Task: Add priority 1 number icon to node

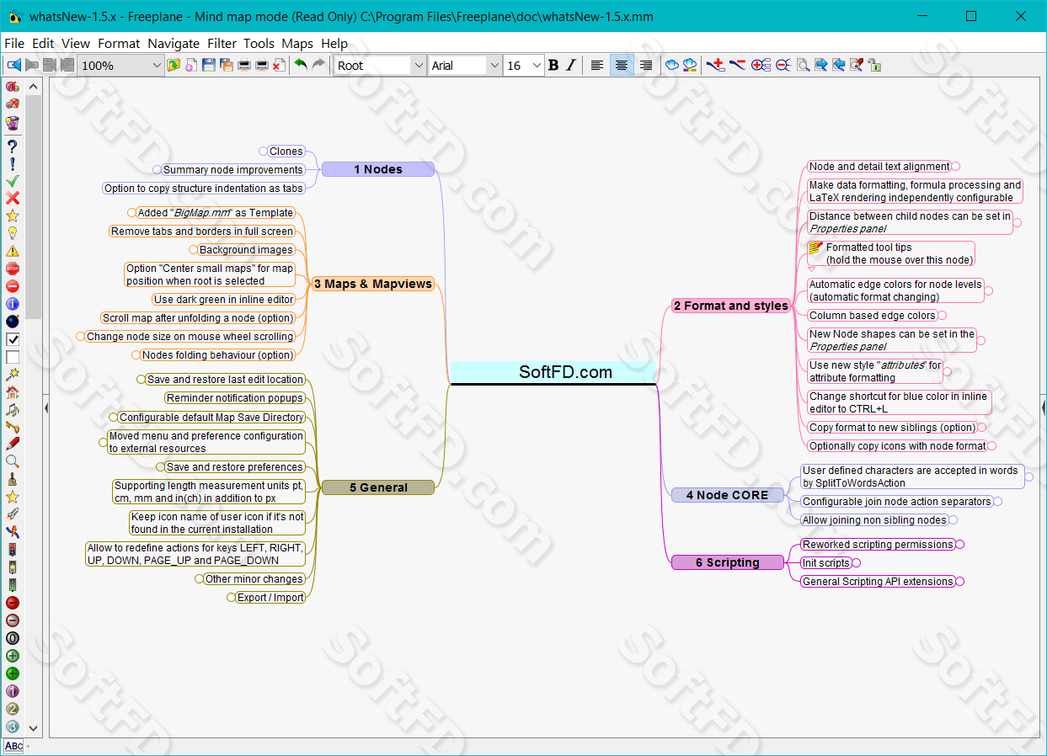Action: coord(12,691)
